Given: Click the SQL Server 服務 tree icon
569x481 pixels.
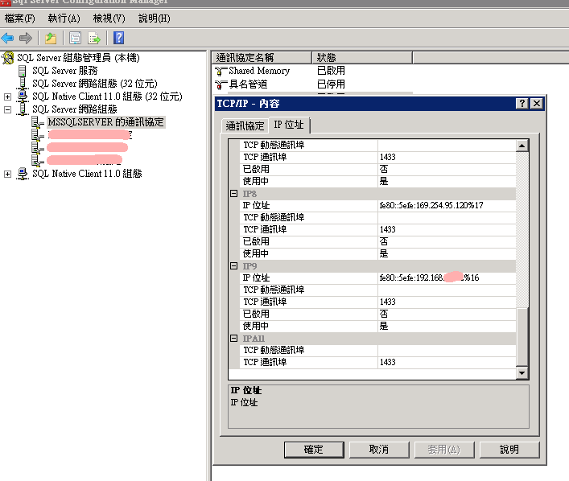Looking at the screenshot, I should (23, 71).
